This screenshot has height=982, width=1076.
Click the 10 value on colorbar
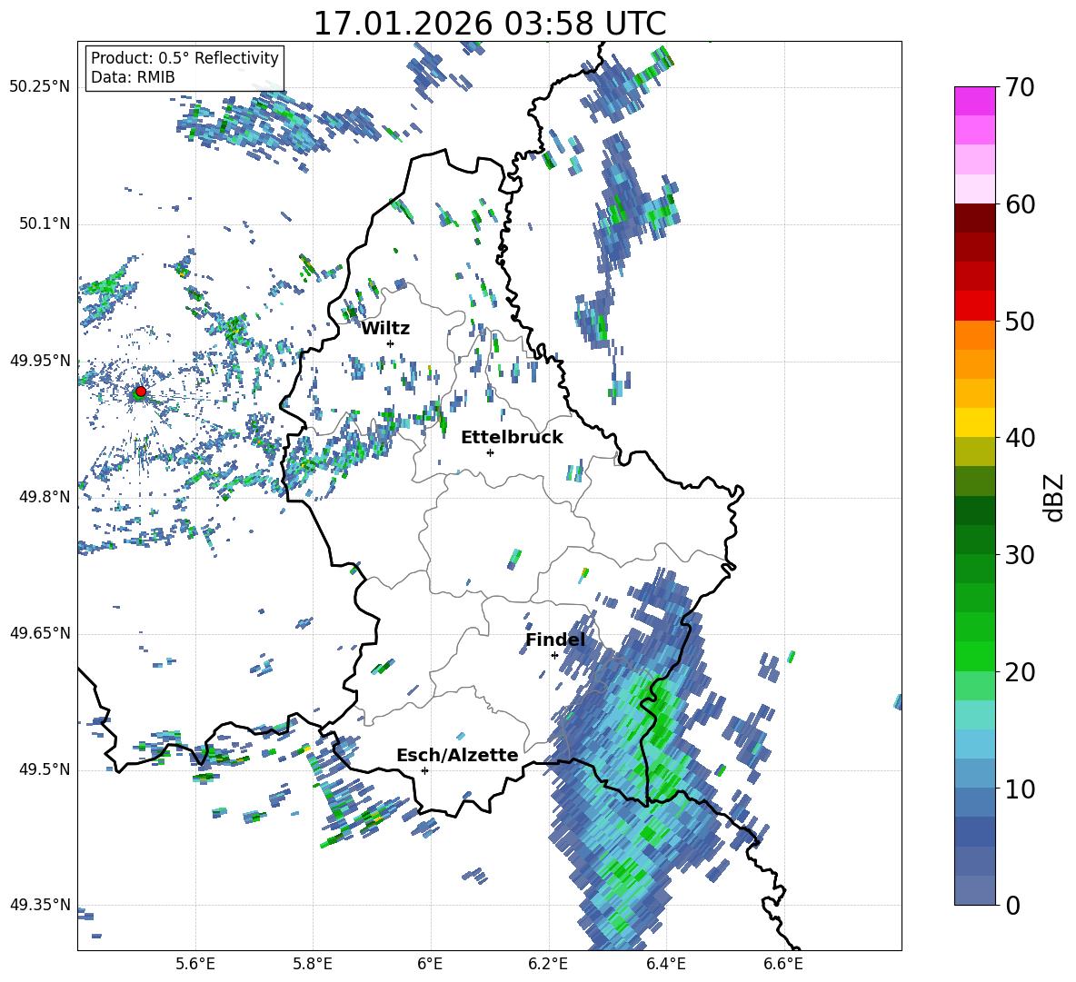pyautogui.click(x=1020, y=789)
